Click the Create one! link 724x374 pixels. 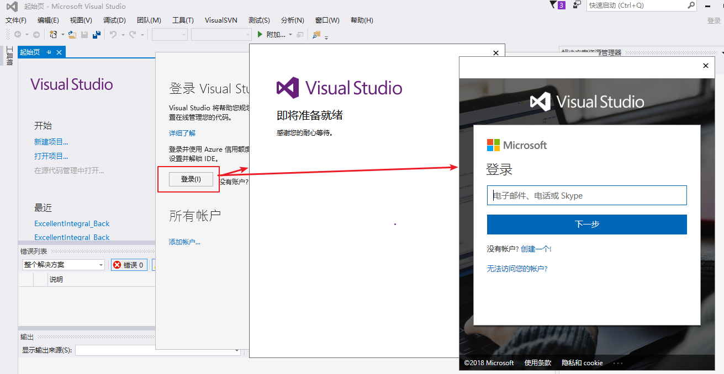(x=536, y=249)
